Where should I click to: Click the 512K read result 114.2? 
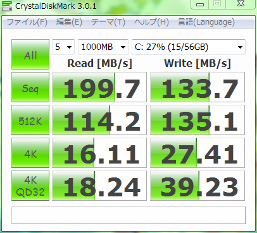[x=99, y=120]
